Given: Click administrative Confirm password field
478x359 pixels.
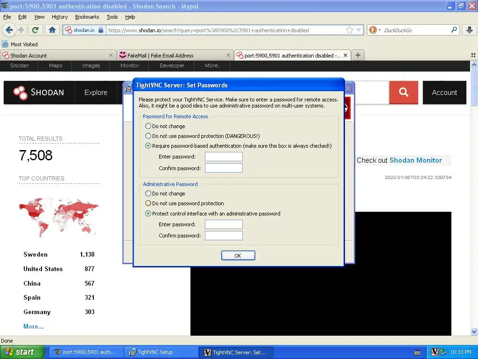Looking at the screenshot, I should click(x=224, y=236).
